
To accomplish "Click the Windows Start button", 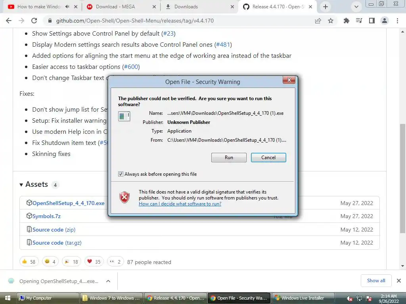I will pos(8,298).
